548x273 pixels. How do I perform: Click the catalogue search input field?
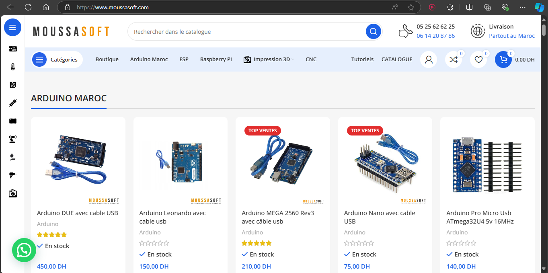tap(245, 32)
